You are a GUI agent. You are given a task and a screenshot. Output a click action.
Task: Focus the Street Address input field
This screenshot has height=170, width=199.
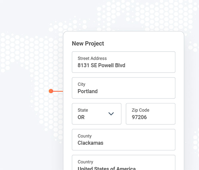(x=123, y=62)
